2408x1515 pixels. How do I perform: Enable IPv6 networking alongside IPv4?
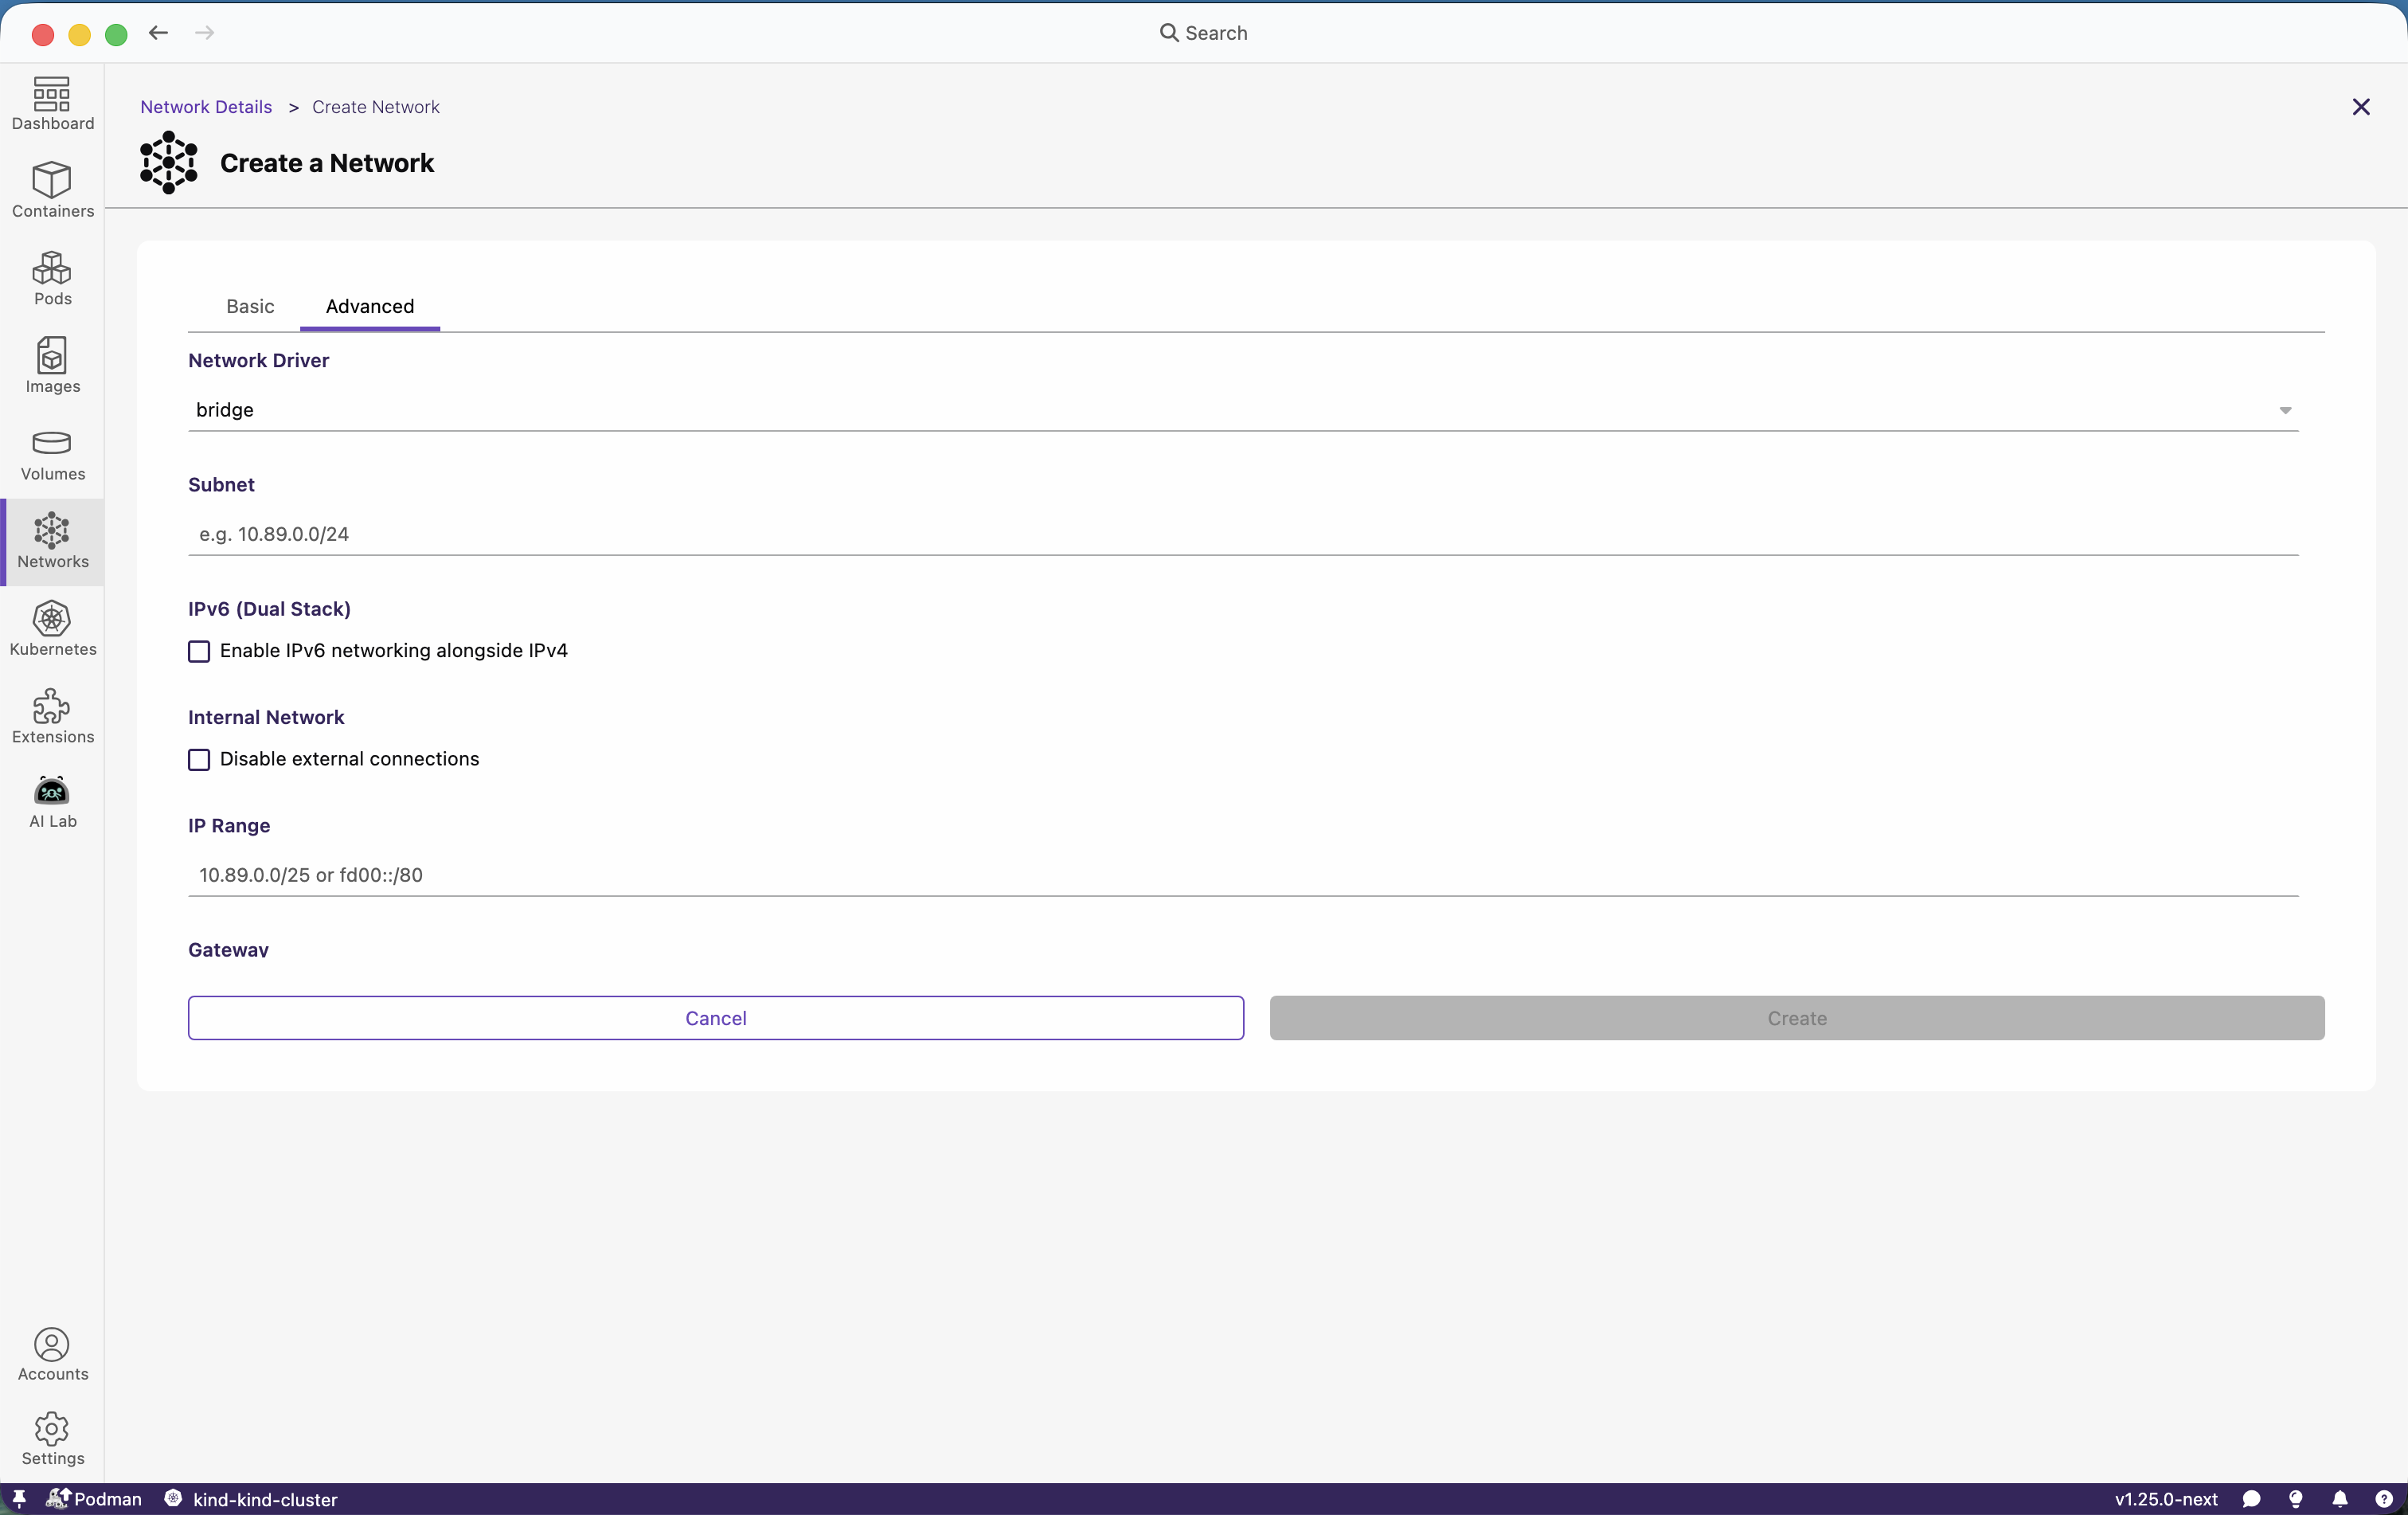tap(199, 650)
